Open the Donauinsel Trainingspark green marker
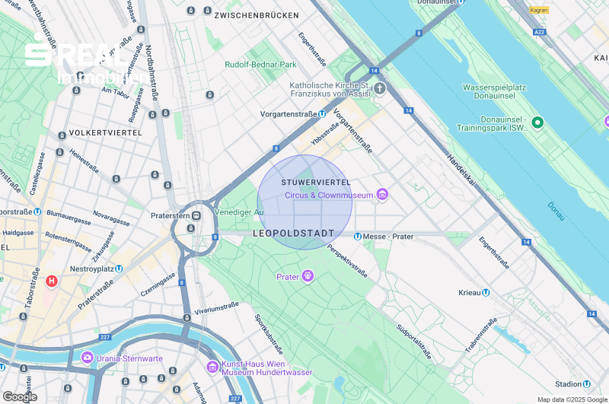Viewport: 609px width, 404px height. point(537,123)
